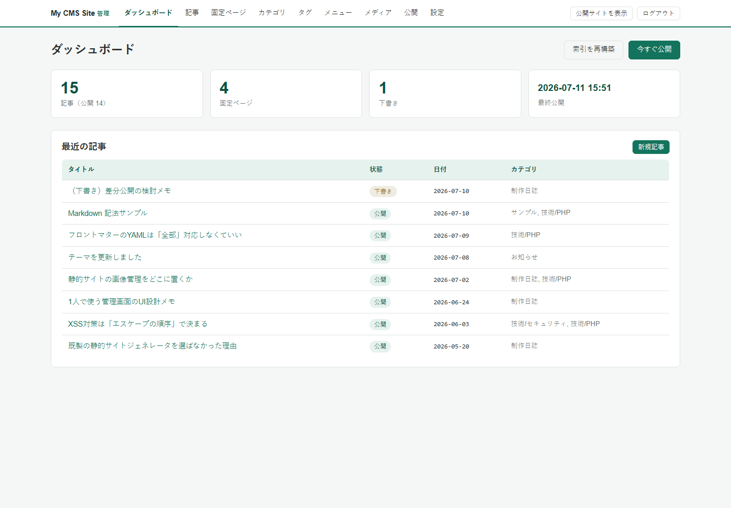Open 固定ページ in the top navigation
Image resolution: width=731 pixels, height=508 pixels.
(228, 13)
